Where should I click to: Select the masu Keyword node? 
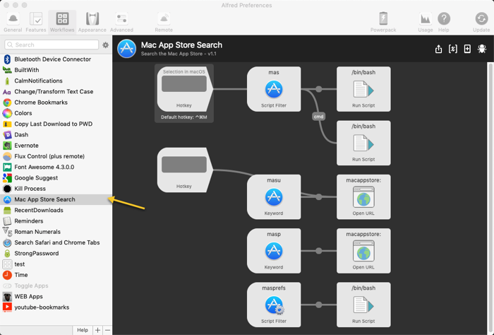click(274, 197)
